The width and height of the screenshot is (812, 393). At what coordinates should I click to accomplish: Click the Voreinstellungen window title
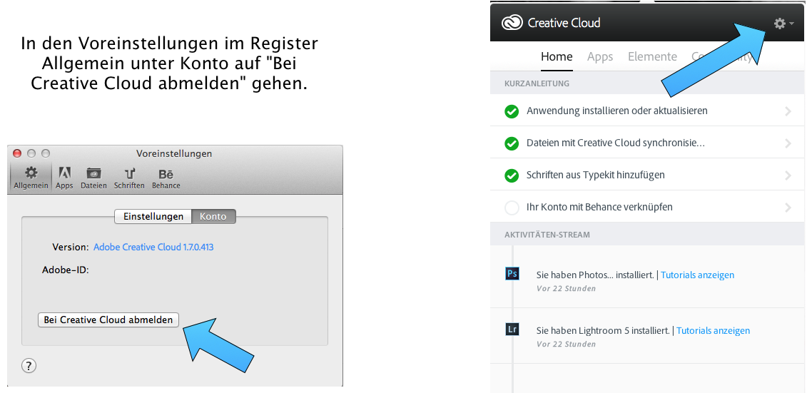[174, 154]
